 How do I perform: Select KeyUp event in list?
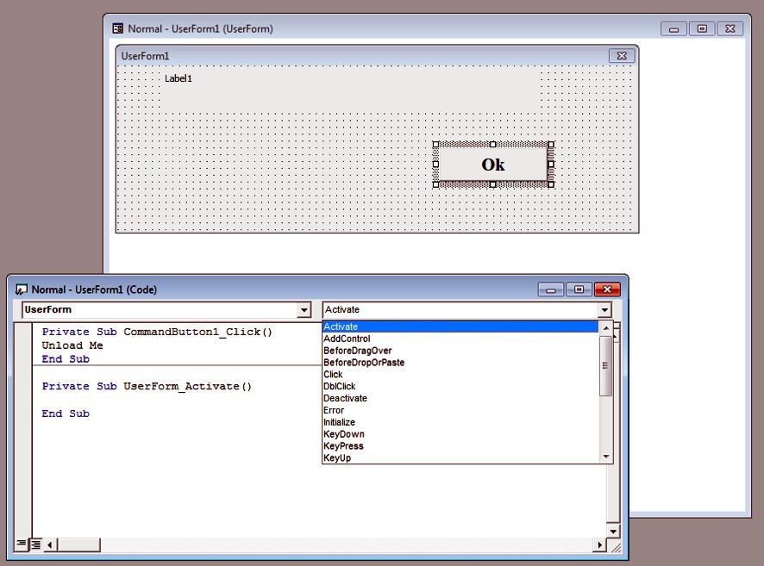(x=460, y=458)
